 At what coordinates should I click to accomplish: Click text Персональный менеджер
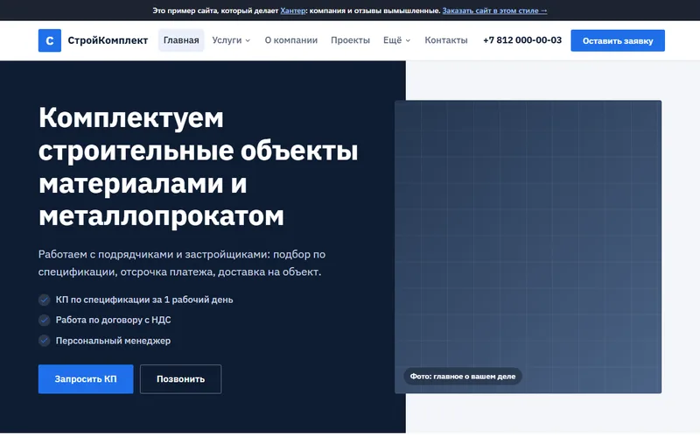click(113, 341)
